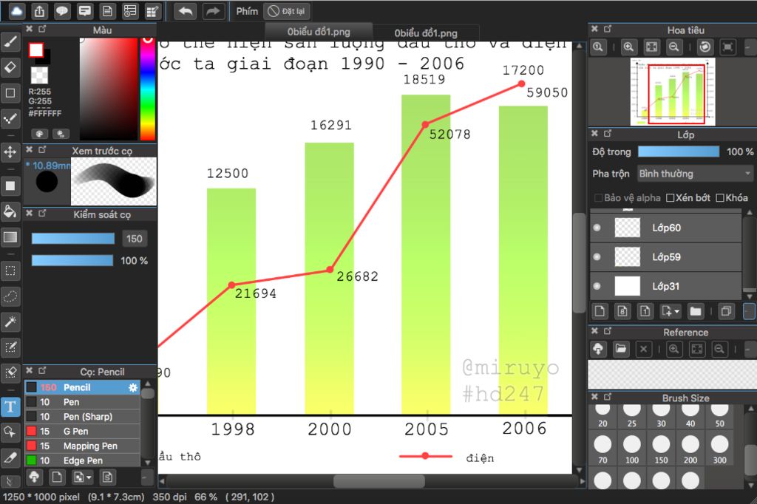Select the Brush tool in left toolbar

click(10, 42)
